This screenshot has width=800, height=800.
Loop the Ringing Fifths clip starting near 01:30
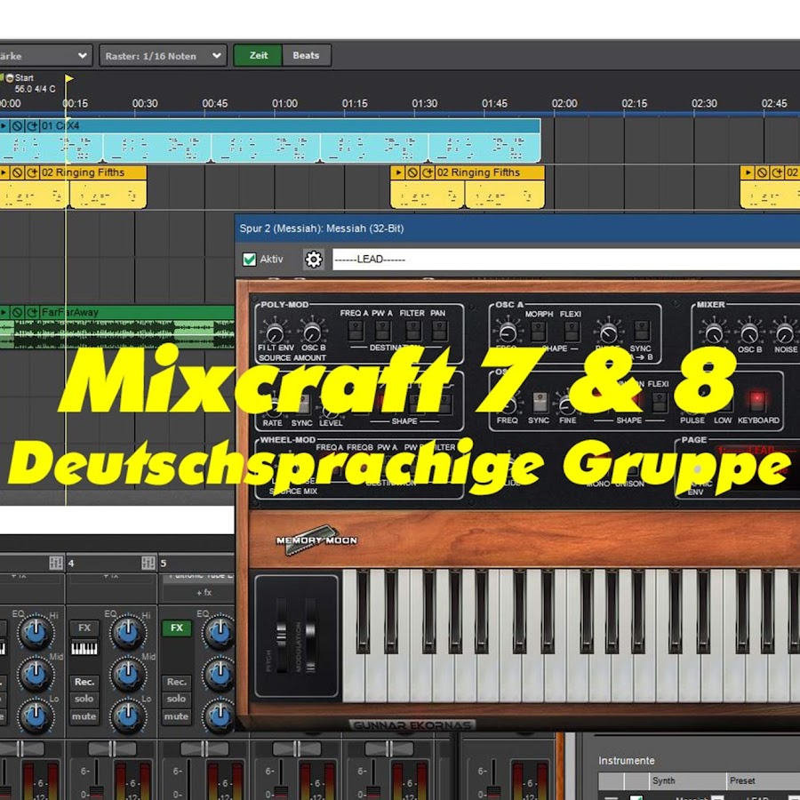coord(428,172)
